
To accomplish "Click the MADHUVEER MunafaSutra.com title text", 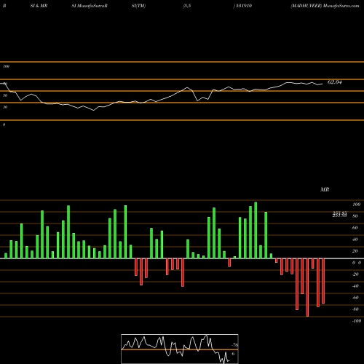I will pyautogui.click(x=325, y=6).
